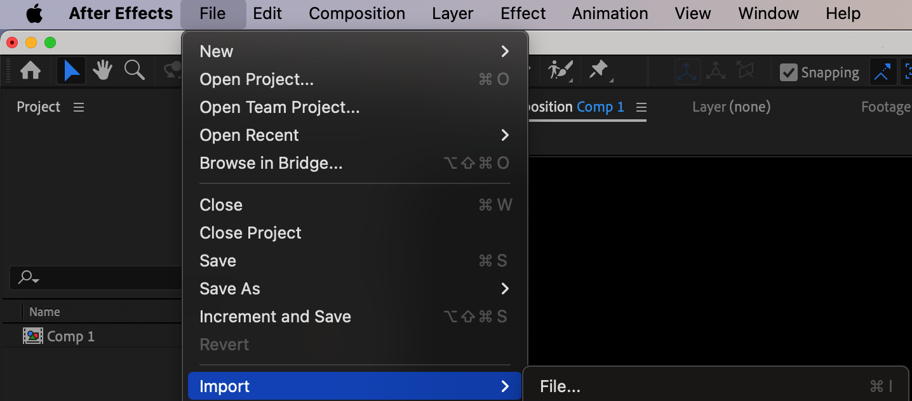The image size is (912, 401).
Task: Select the Roto Brush tool
Action: [560, 71]
